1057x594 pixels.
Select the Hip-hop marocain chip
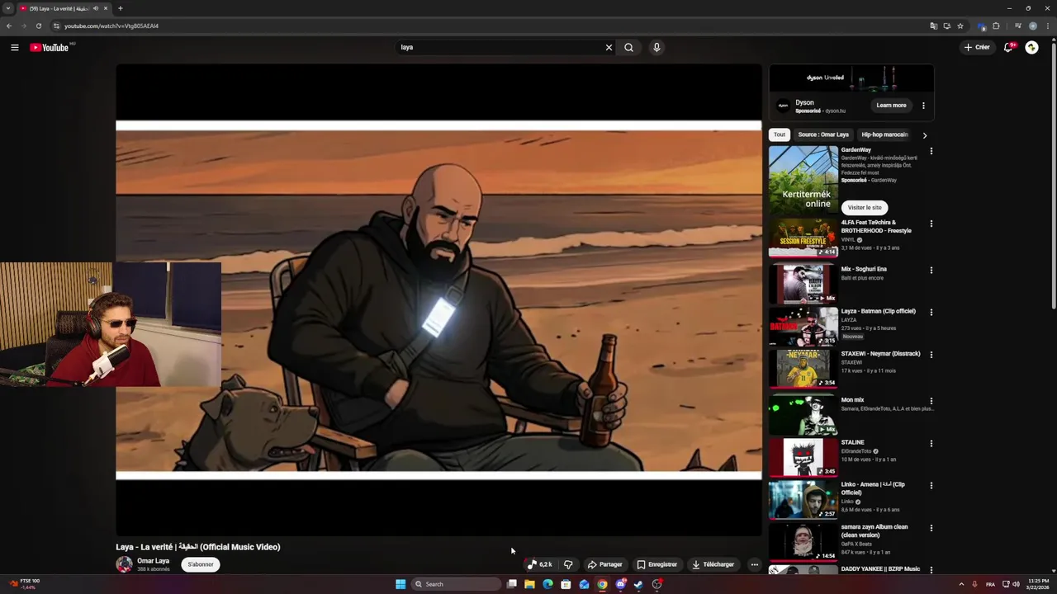click(884, 134)
